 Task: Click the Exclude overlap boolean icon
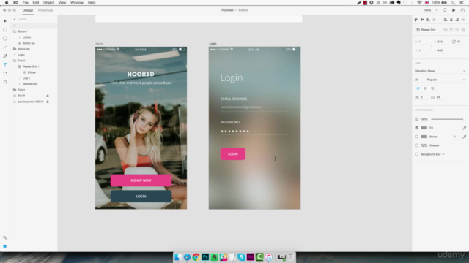coord(463,30)
